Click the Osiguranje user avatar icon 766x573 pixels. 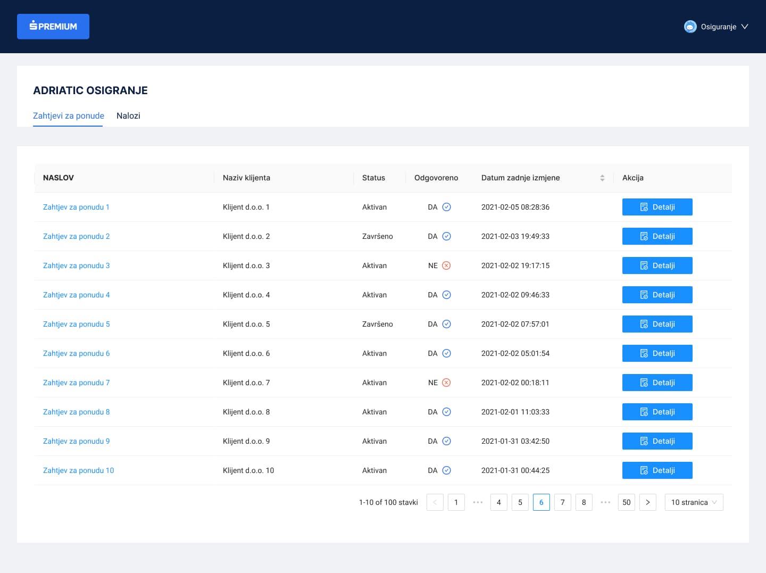(690, 27)
